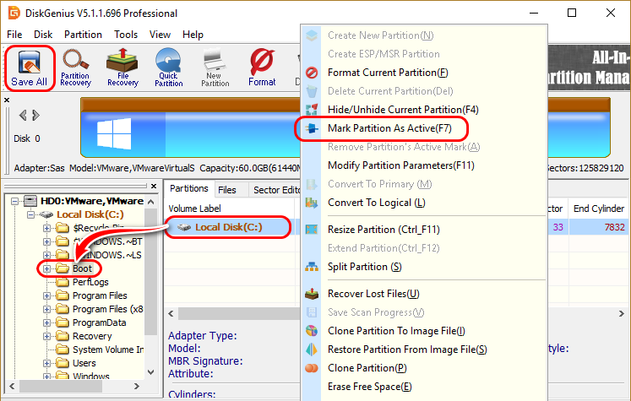Click the Boot folder icon in tree
This screenshot has width=631, height=401.
coord(63,268)
